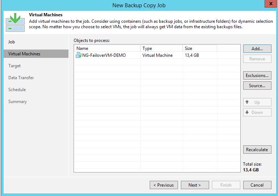
Task: Recalculate the total size
Action: pyautogui.click(x=257, y=150)
